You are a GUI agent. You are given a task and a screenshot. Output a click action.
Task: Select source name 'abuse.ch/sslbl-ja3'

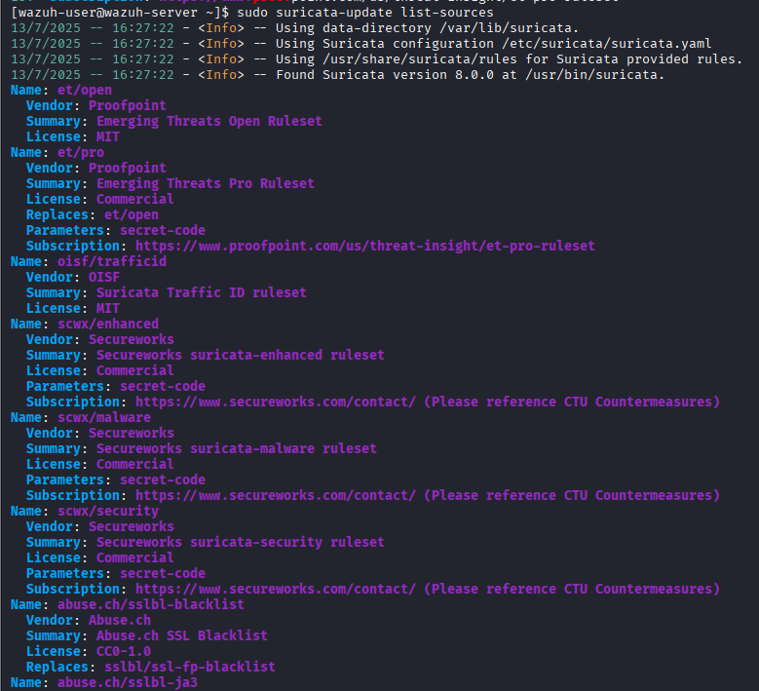point(128,682)
